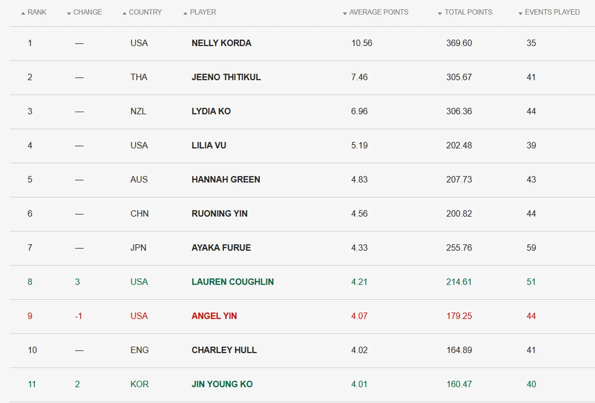Click the Angel Yin player name

pyautogui.click(x=214, y=316)
